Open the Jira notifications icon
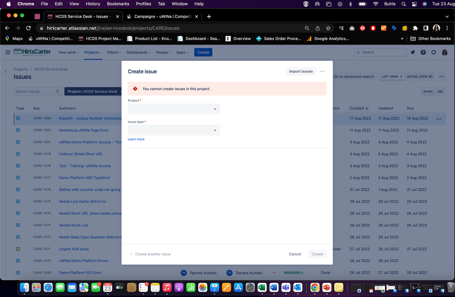 point(413,52)
